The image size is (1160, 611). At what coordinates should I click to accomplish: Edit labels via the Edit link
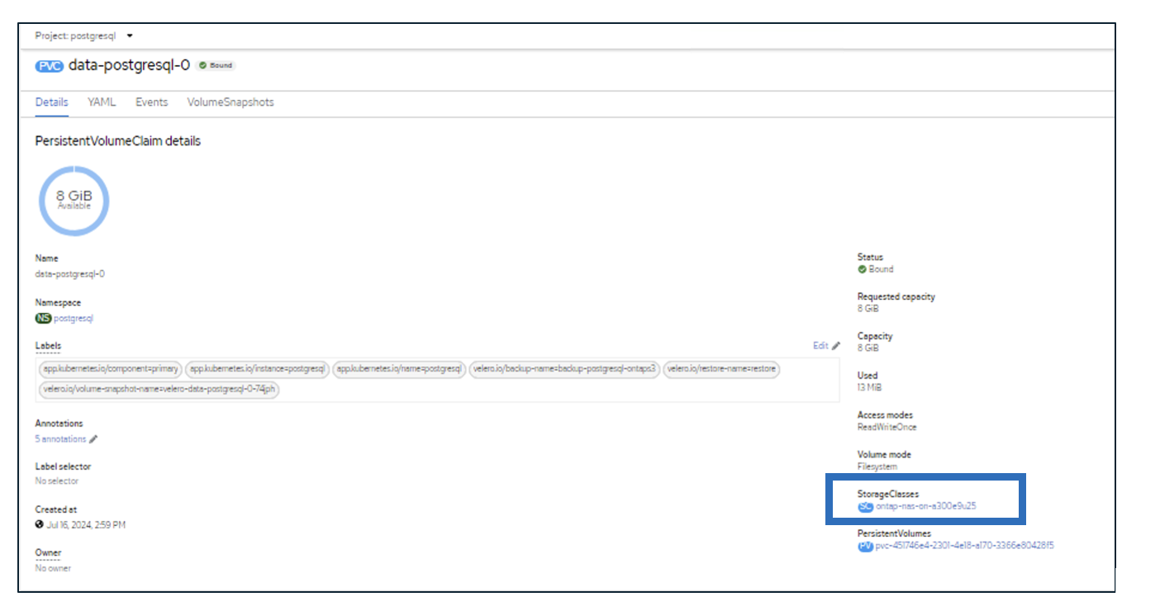(x=820, y=345)
